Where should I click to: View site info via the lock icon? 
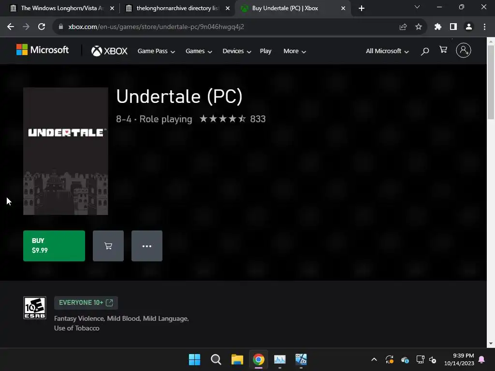pos(61,27)
